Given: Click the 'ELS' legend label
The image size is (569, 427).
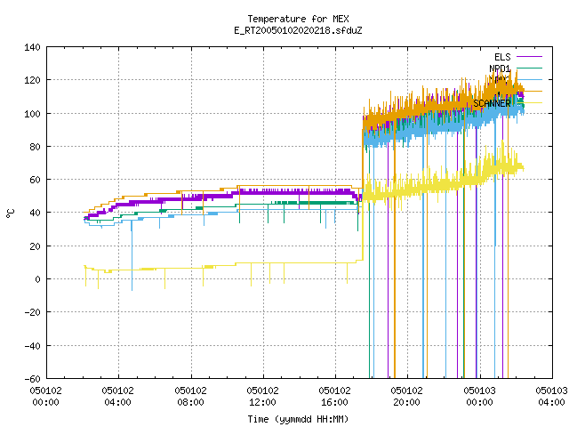Looking at the screenshot, I should [502, 57].
